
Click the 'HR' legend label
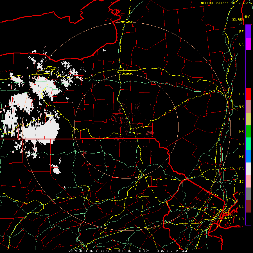click(x=241, y=132)
